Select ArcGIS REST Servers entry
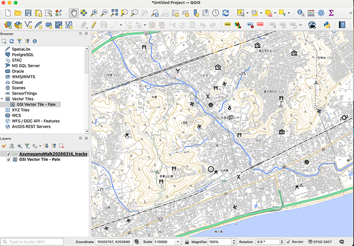This screenshot has width=354, height=246. click(31, 127)
